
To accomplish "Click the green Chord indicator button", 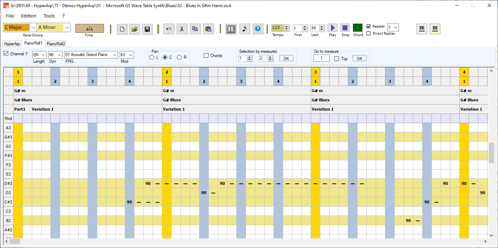I will [x=358, y=28].
